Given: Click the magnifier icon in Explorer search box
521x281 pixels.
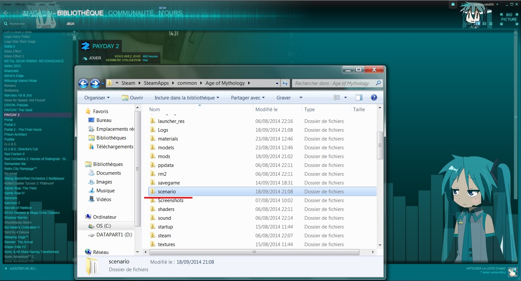Looking at the screenshot, I should click(x=378, y=83).
